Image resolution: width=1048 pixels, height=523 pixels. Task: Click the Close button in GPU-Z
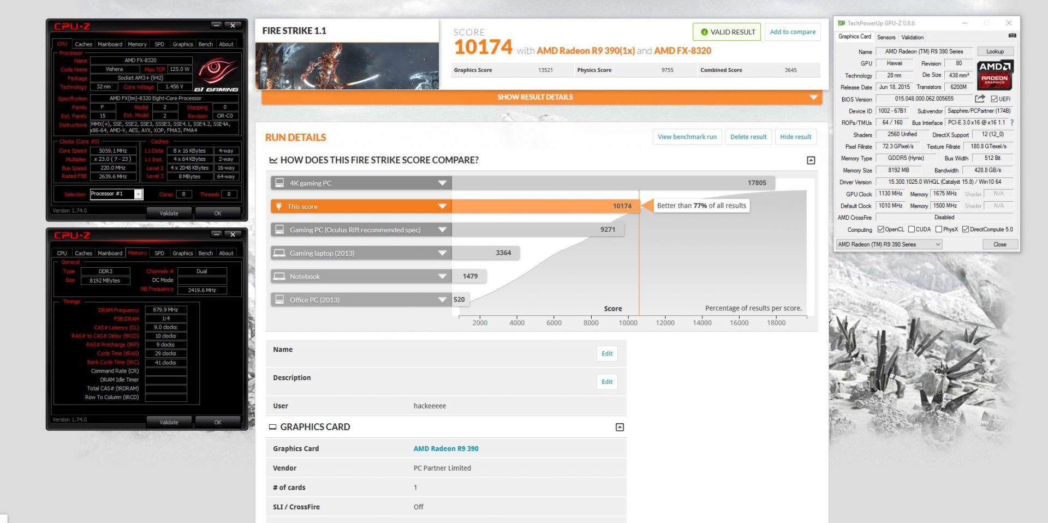click(1000, 244)
